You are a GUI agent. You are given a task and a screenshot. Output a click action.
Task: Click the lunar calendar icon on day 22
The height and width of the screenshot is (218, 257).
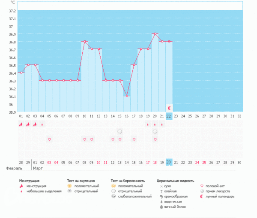pos(169,108)
